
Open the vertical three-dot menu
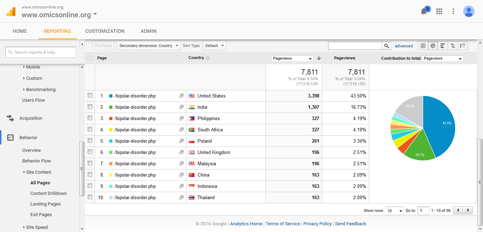click(453, 11)
